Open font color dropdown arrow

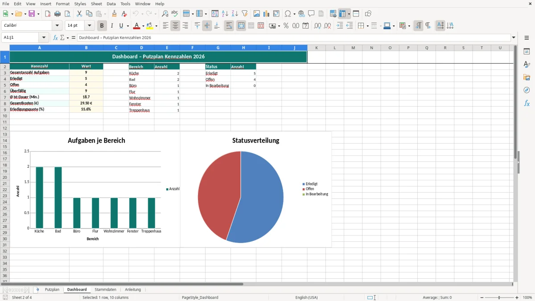[143, 26]
